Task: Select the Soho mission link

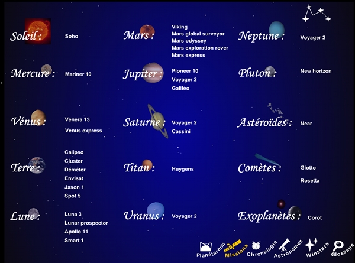Action: click(72, 37)
